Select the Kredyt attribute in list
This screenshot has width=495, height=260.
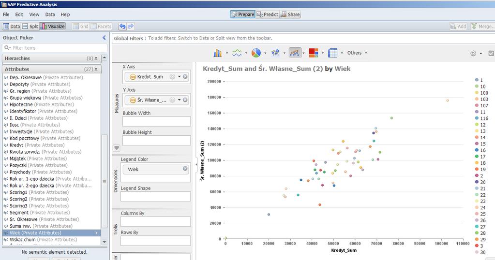pyautogui.click(x=51, y=145)
